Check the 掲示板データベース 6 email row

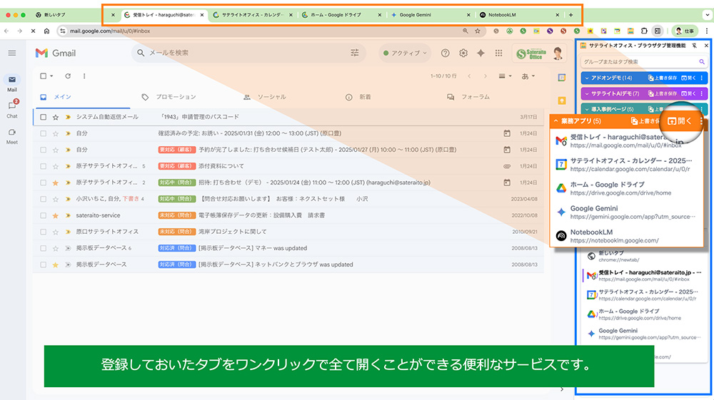click(44, 248)
